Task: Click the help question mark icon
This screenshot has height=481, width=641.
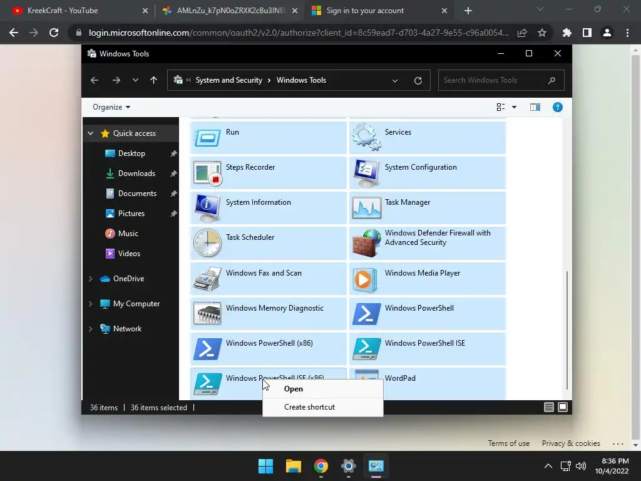Action: tap(558, 107)
